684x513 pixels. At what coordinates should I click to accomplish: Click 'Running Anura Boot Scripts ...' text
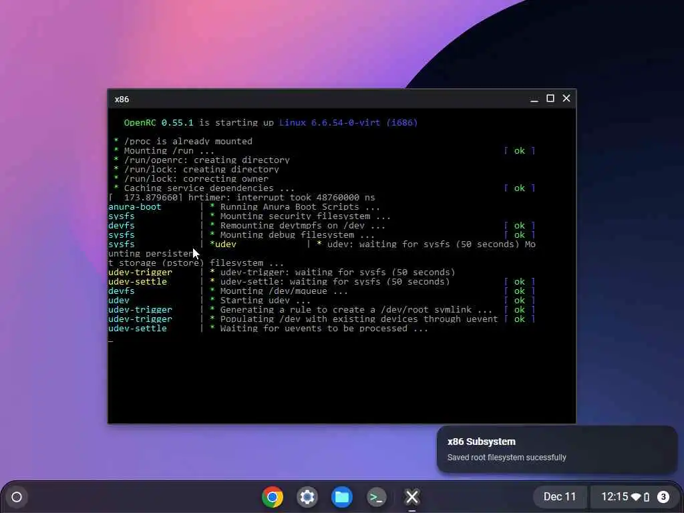(300, 207)
